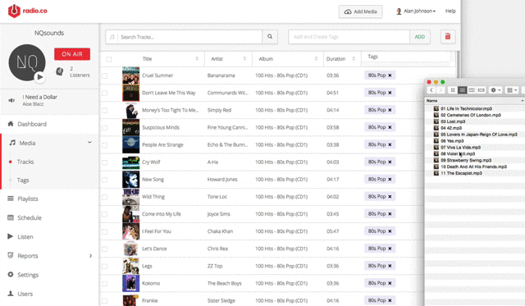525x306 pixels.
Task: Go forward in the Finder window
Action: point(441,90)
